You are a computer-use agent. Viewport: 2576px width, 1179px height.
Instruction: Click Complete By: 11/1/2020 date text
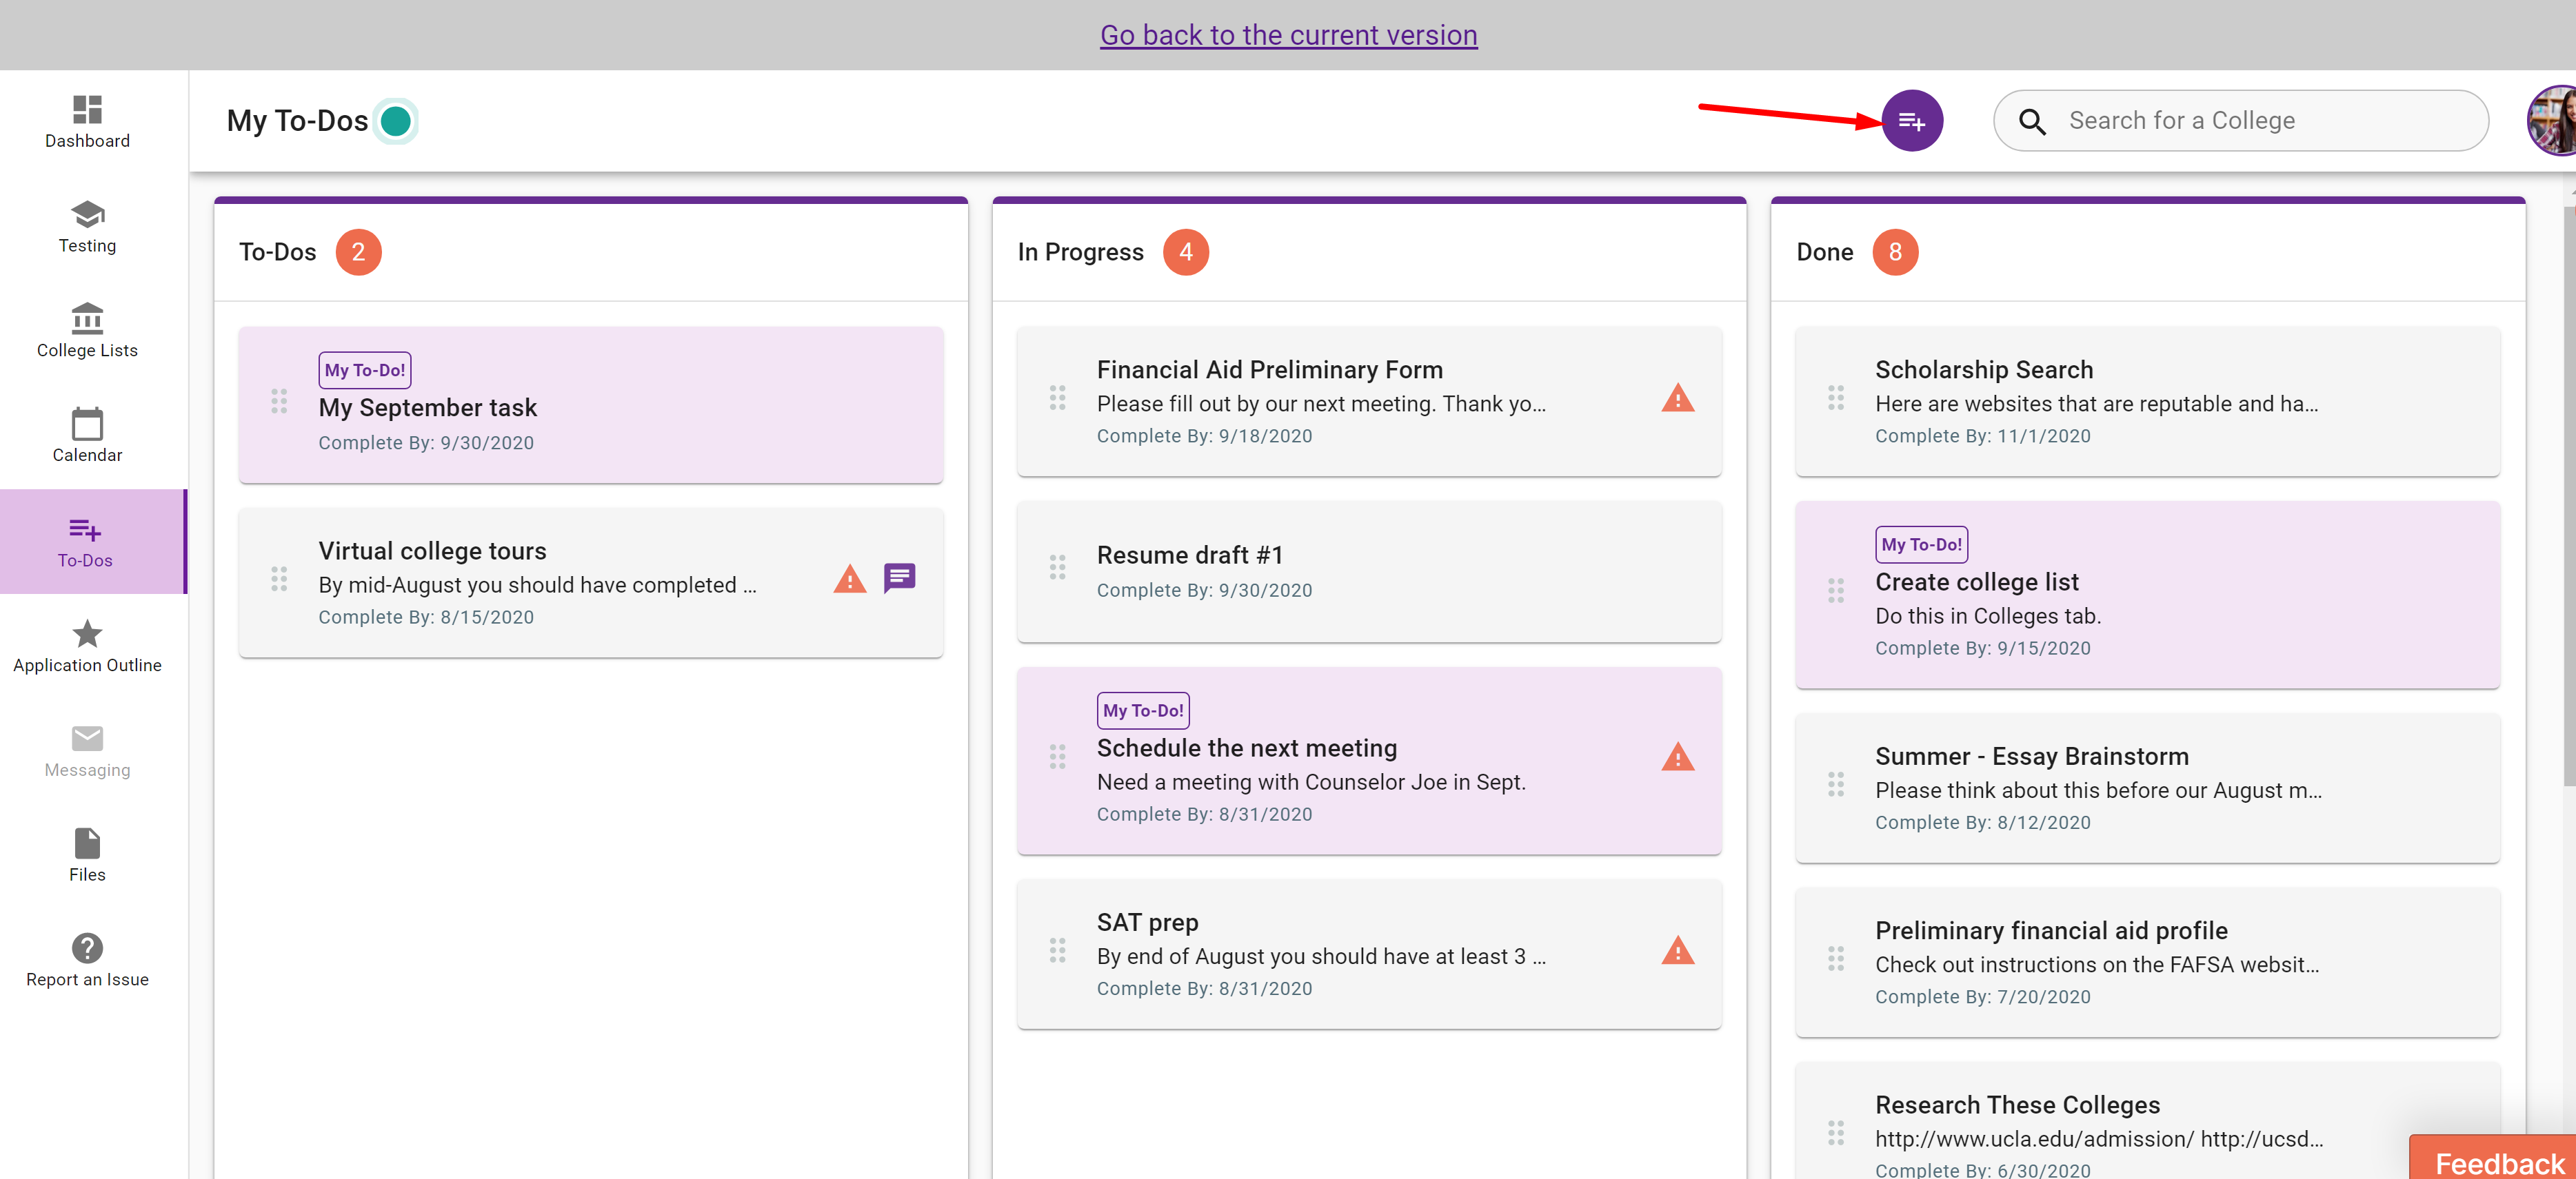(1982, 435)
